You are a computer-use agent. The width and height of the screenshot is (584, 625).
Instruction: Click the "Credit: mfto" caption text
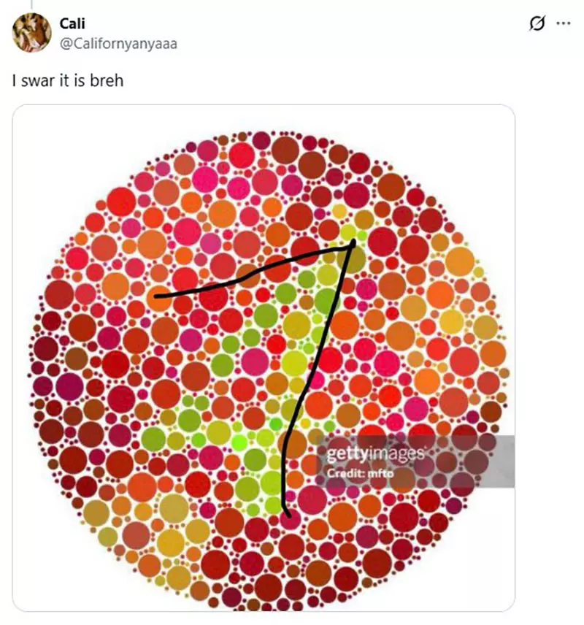point(360,473)
